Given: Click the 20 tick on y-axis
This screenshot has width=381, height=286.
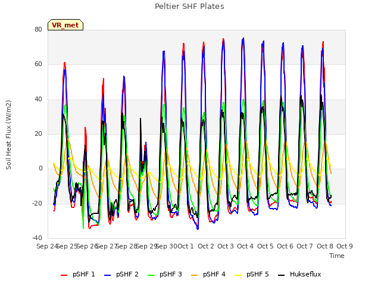Looking at the screenshot, I should (38, 133).
